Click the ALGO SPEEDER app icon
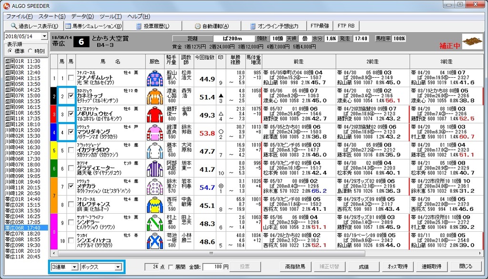This screenshot has width=488, height=279. click(6, 6)
